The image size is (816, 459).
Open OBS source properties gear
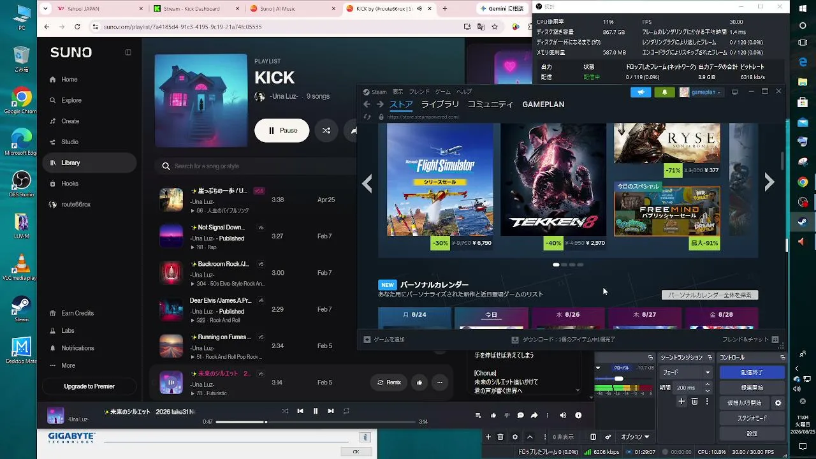tap(515, 437)
